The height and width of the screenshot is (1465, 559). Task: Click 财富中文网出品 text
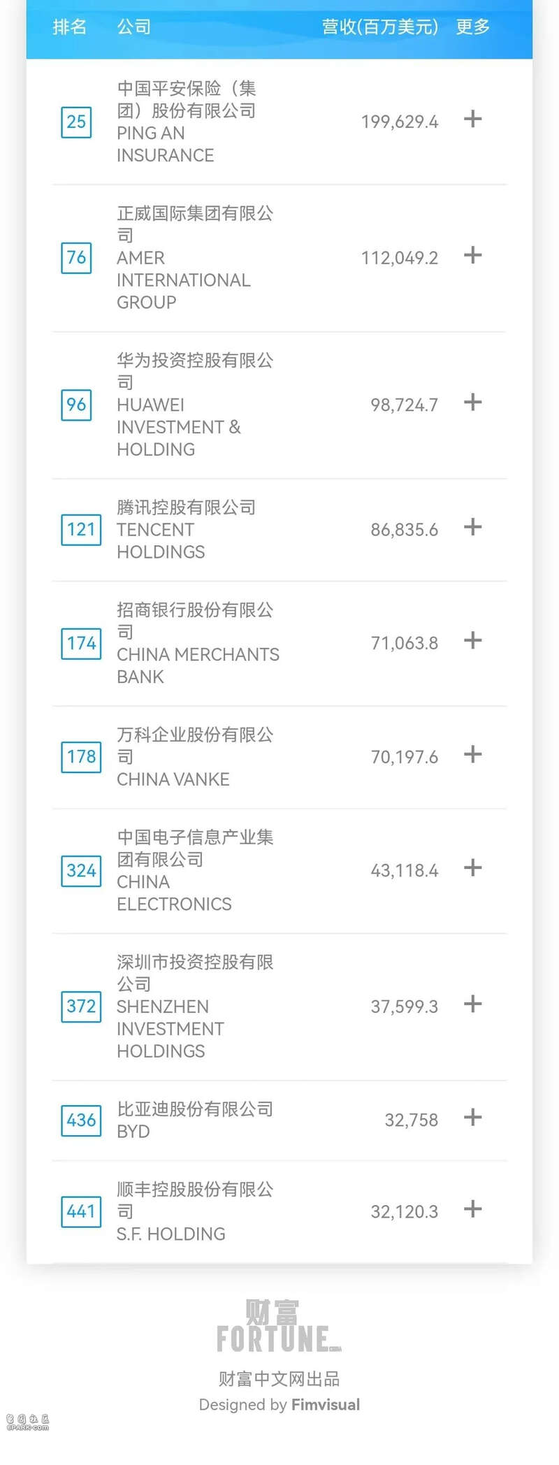click(279, 1379)
